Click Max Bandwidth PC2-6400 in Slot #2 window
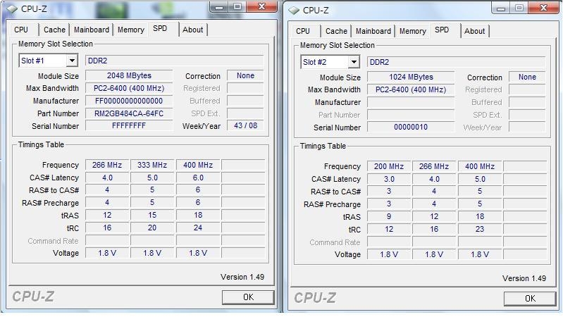The image size is (563, 317). 411,89
